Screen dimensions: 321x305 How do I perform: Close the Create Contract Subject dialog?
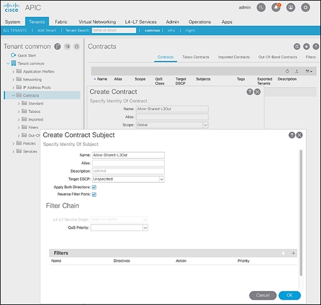point(299,135)
